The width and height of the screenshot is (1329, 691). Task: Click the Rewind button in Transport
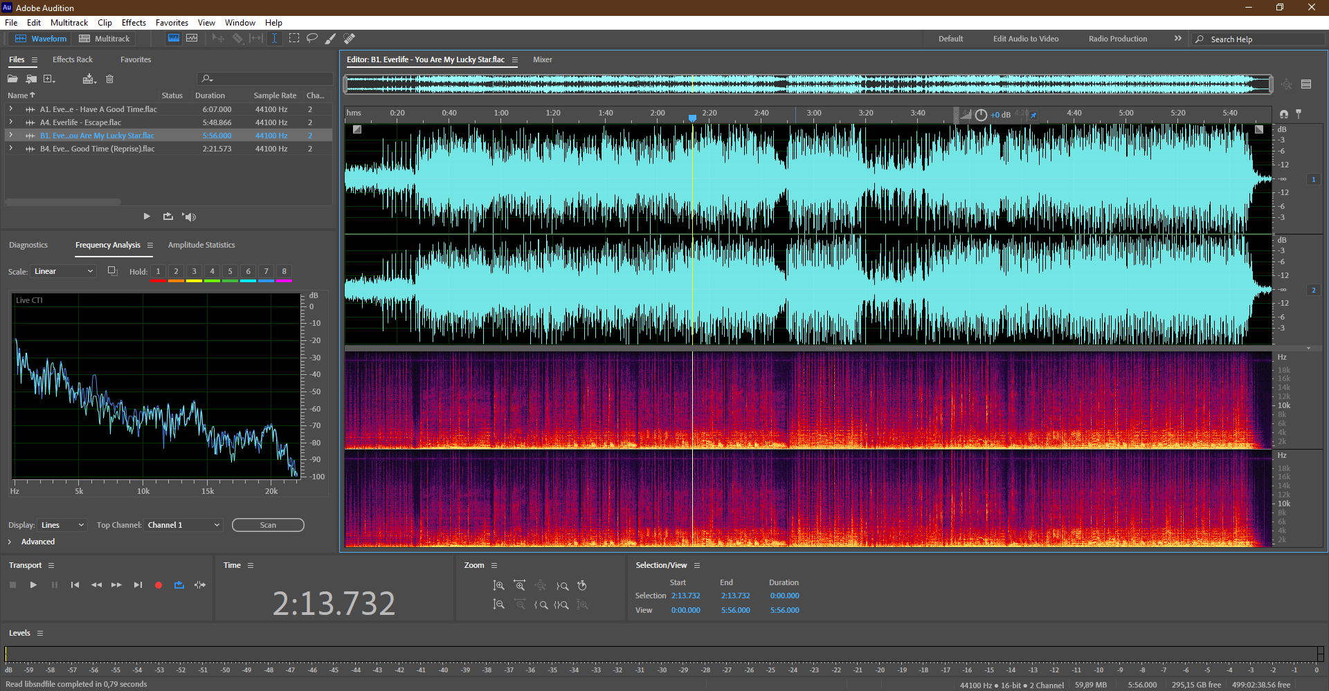tap(96, 585)
